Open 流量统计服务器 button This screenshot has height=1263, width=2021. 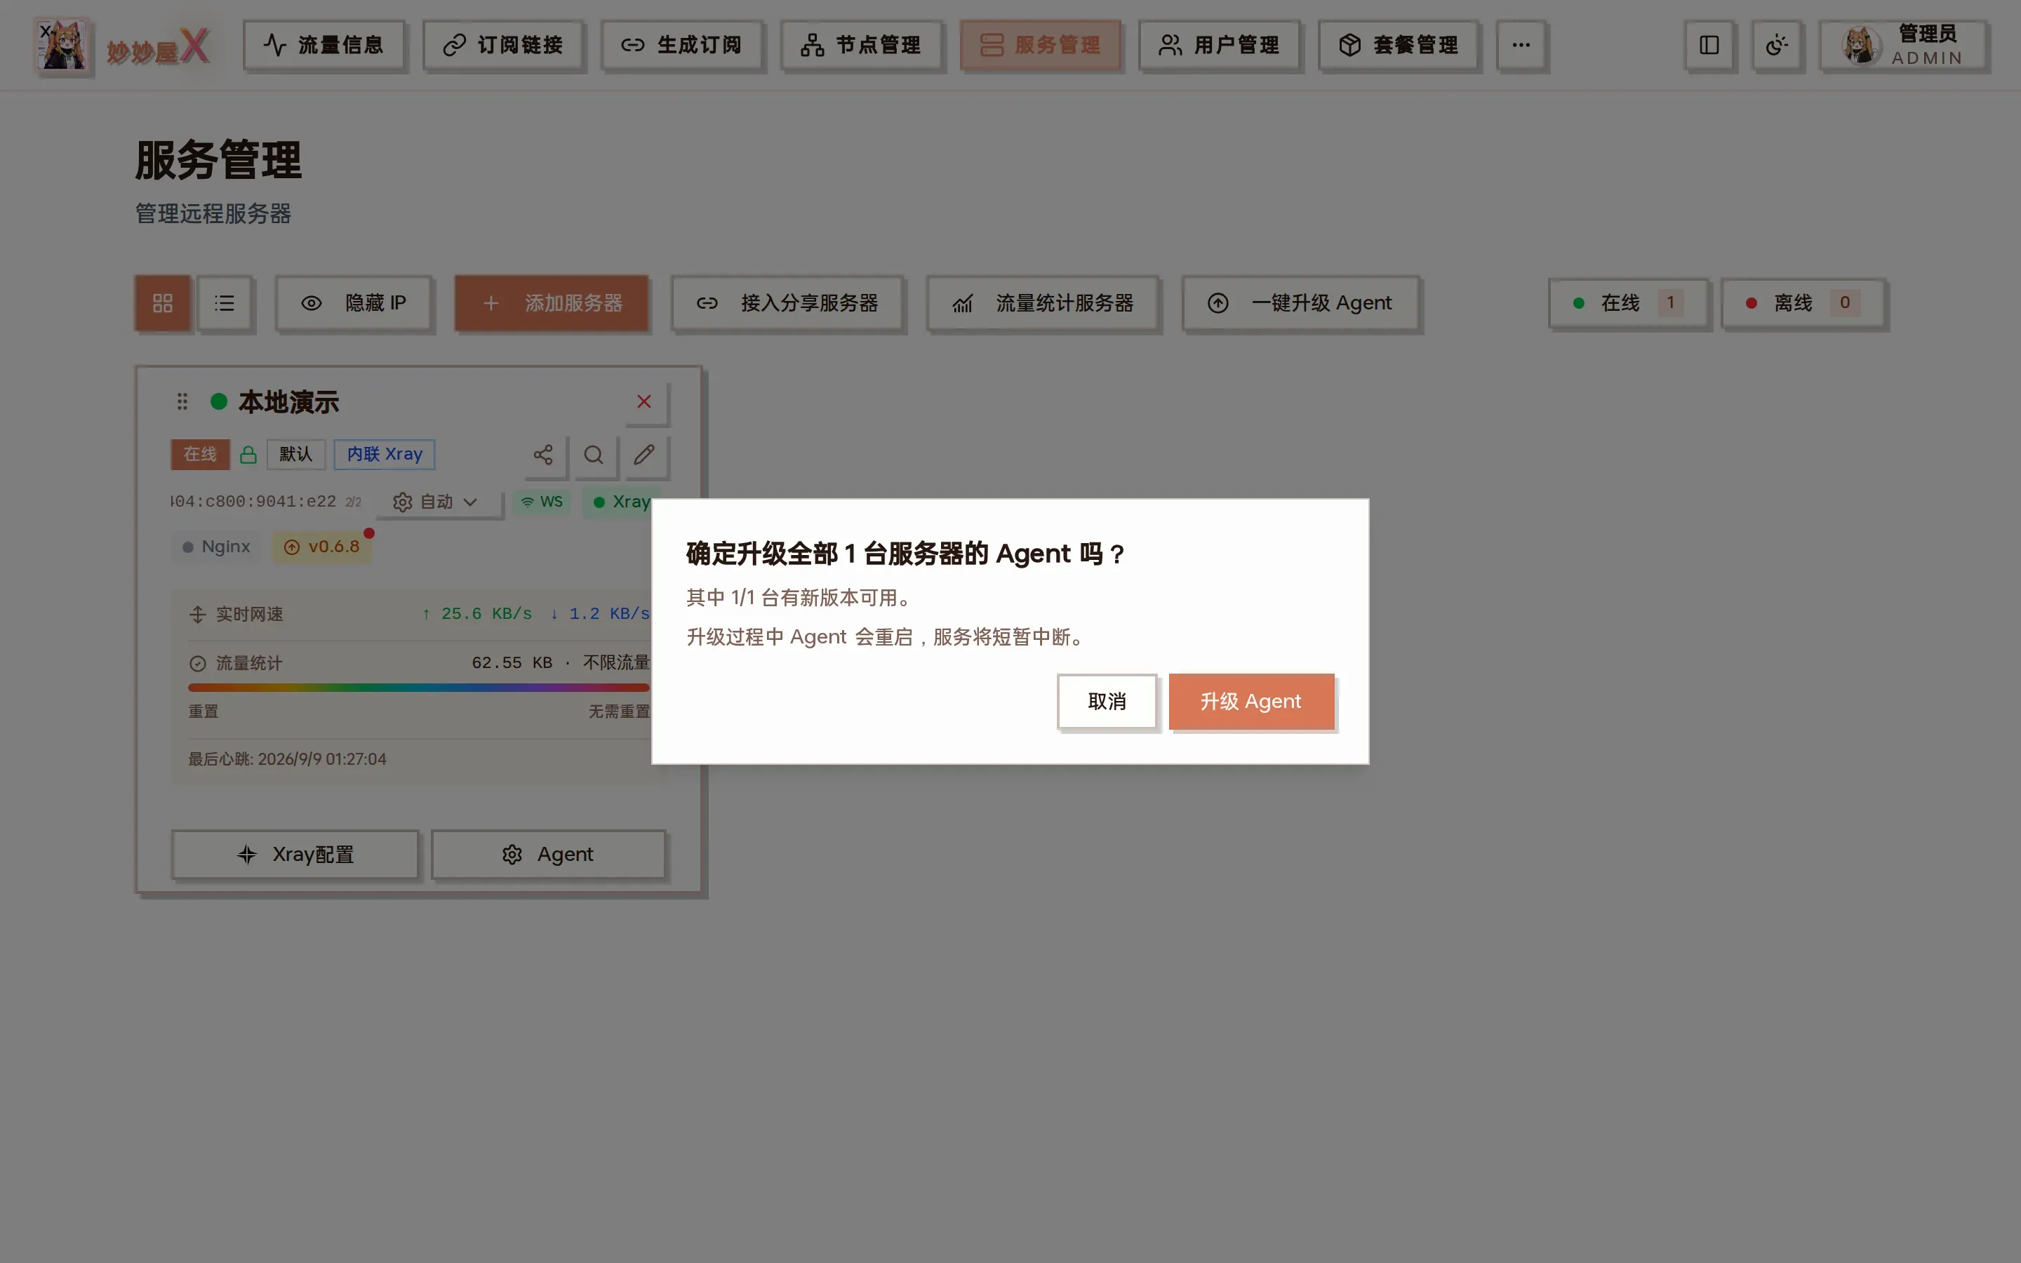click(x=1043, y=303)
